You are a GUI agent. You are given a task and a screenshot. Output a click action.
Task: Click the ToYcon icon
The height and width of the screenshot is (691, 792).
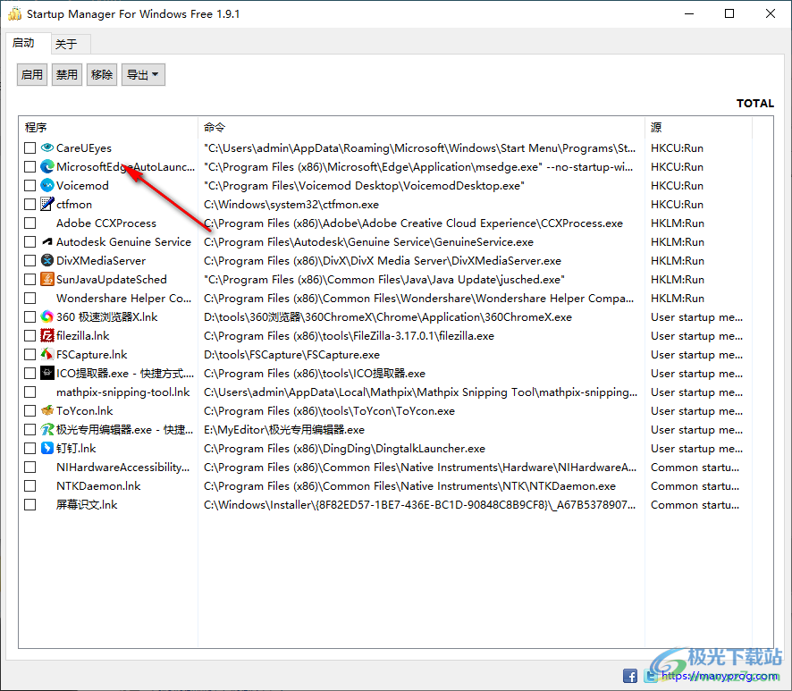pos(47,410)
